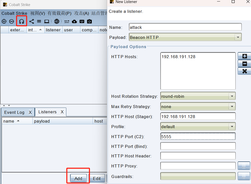Show sessions in table view icon
The height and width of the screenshot is (184, 251).
[x=39, y=21]
